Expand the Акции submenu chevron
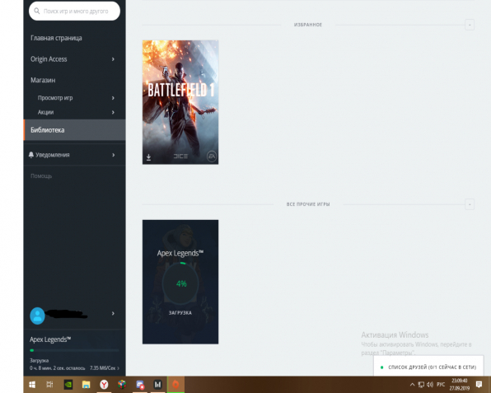The height and width of the screenshot is (393, 491). [113, 112]
